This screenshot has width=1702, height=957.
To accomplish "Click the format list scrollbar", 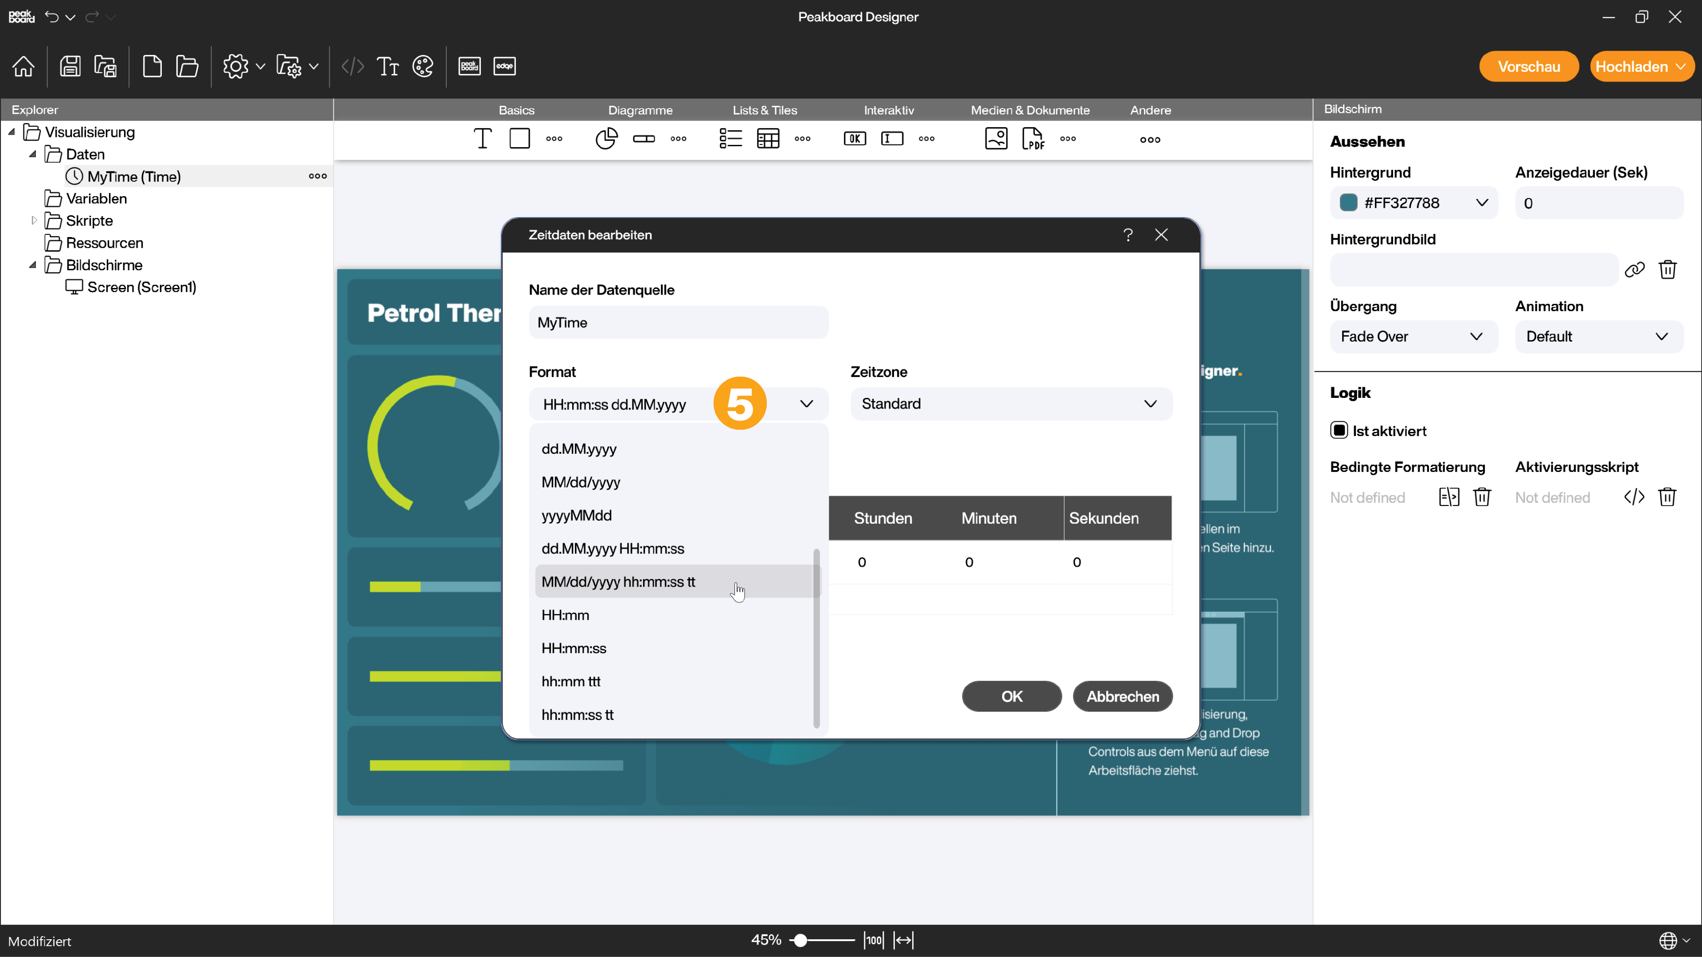I will point(816,638).
